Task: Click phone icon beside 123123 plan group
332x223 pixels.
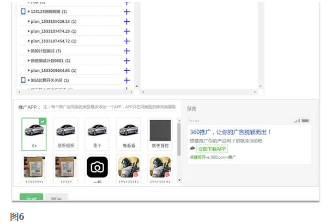Action: tap(23, 11)
